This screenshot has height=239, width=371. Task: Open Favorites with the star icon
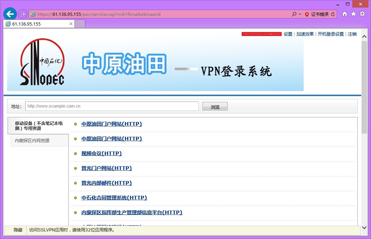353,14
